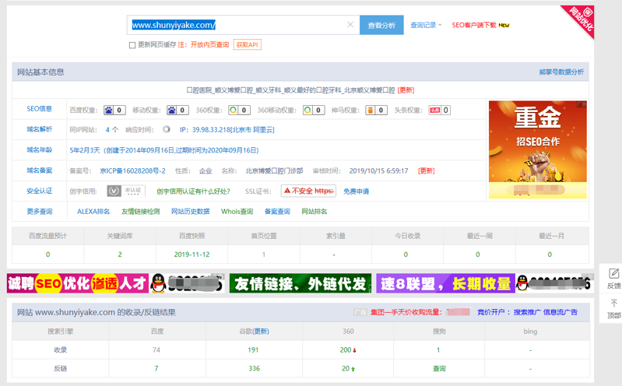Click the Baidu paw icon for 百度权重
Viewport: 622px width, 386px height.
[108, 111]
